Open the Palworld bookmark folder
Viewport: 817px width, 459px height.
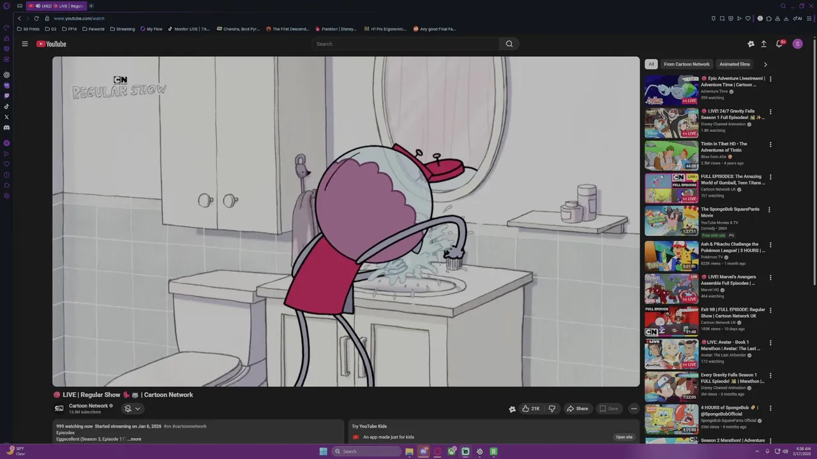[93, 29]
